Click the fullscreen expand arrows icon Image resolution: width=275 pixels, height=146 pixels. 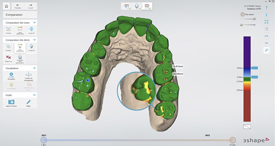[x=266, y=22]
